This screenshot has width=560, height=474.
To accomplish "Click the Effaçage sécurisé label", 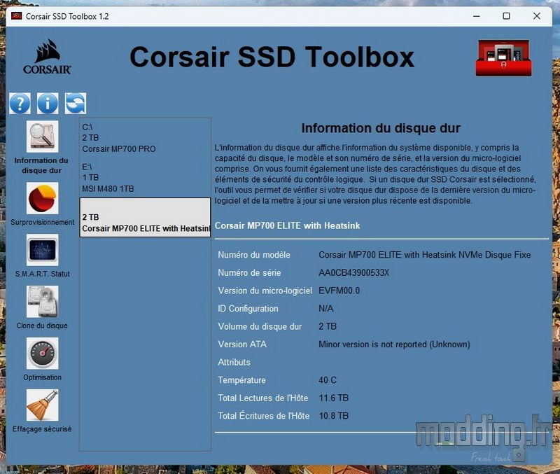I will point(42,429).
